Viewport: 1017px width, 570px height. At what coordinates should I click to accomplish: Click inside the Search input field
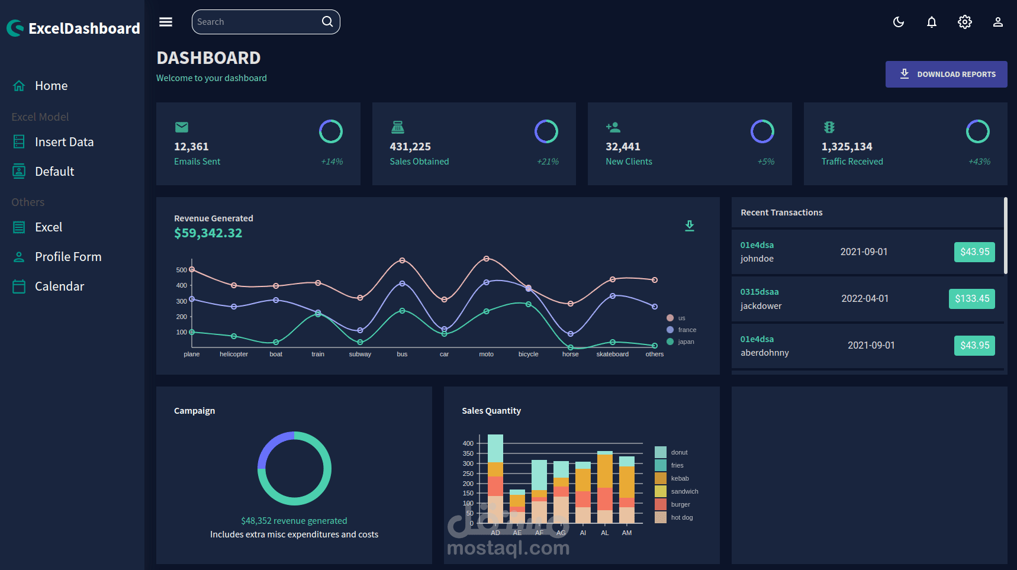coord(255,21)
